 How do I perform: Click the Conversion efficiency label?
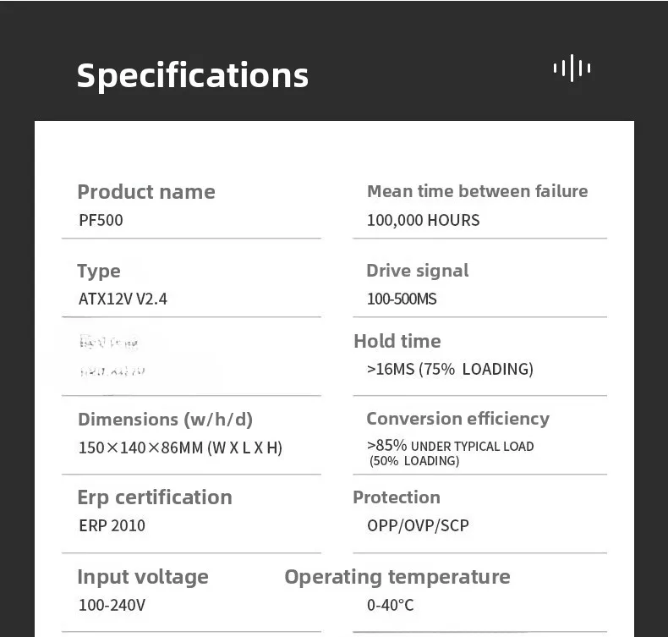point(457,420)
